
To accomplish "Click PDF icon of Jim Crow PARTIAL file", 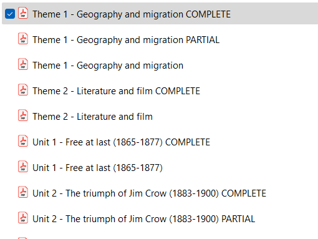I will point(23,218).
